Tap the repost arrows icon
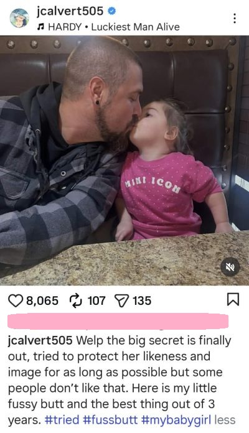 coord(76,300)
